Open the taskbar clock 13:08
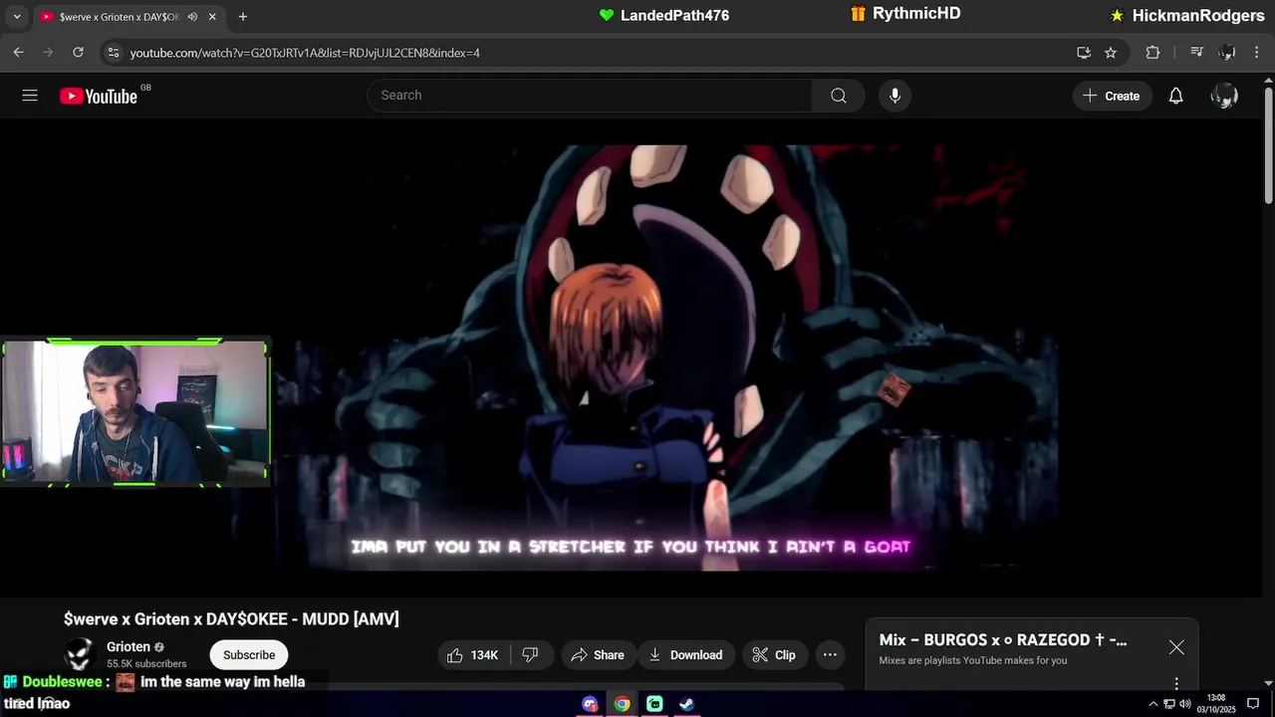Viewport: 1275px width, 717px height. [x=1215, y=704]
